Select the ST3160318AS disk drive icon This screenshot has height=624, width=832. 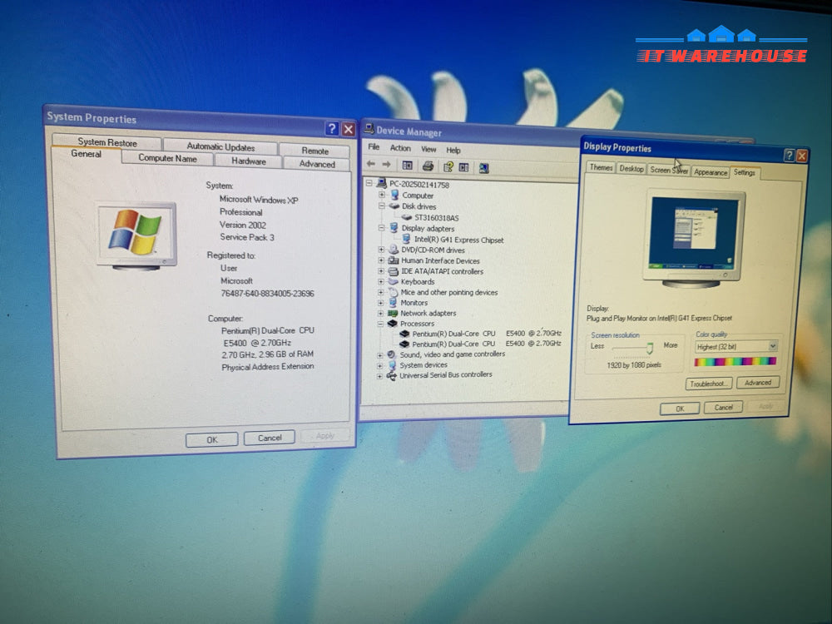pyautogui.click(x=406, y=217)
